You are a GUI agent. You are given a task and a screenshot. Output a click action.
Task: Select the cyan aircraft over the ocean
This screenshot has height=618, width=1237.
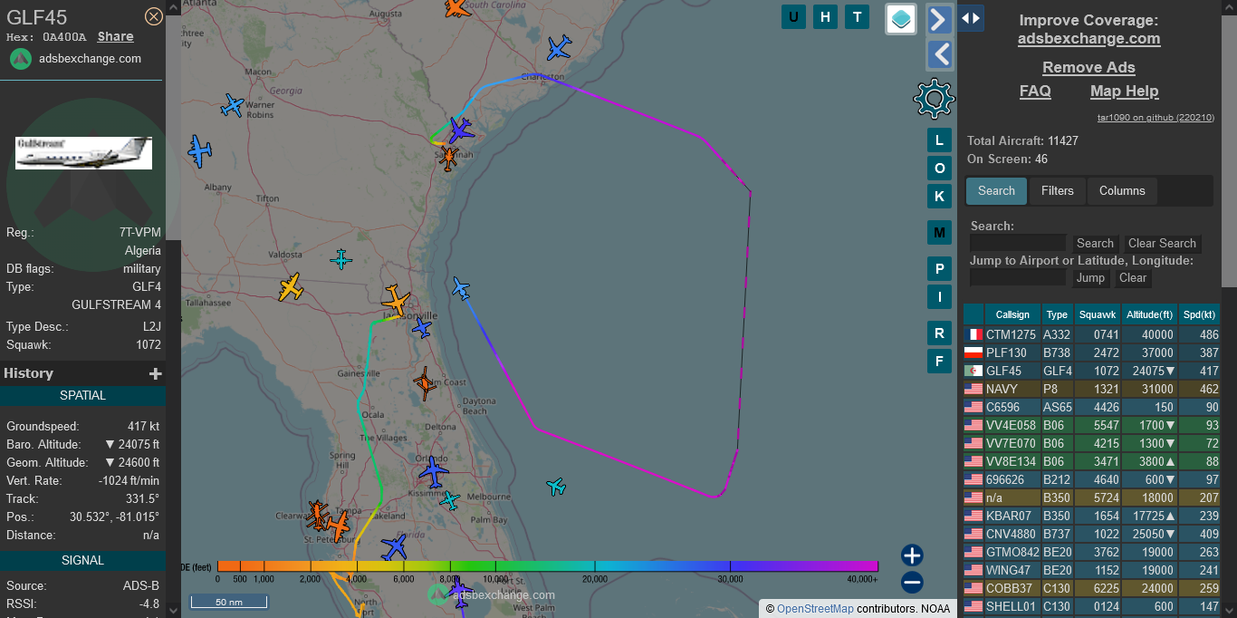coord(556,487)
